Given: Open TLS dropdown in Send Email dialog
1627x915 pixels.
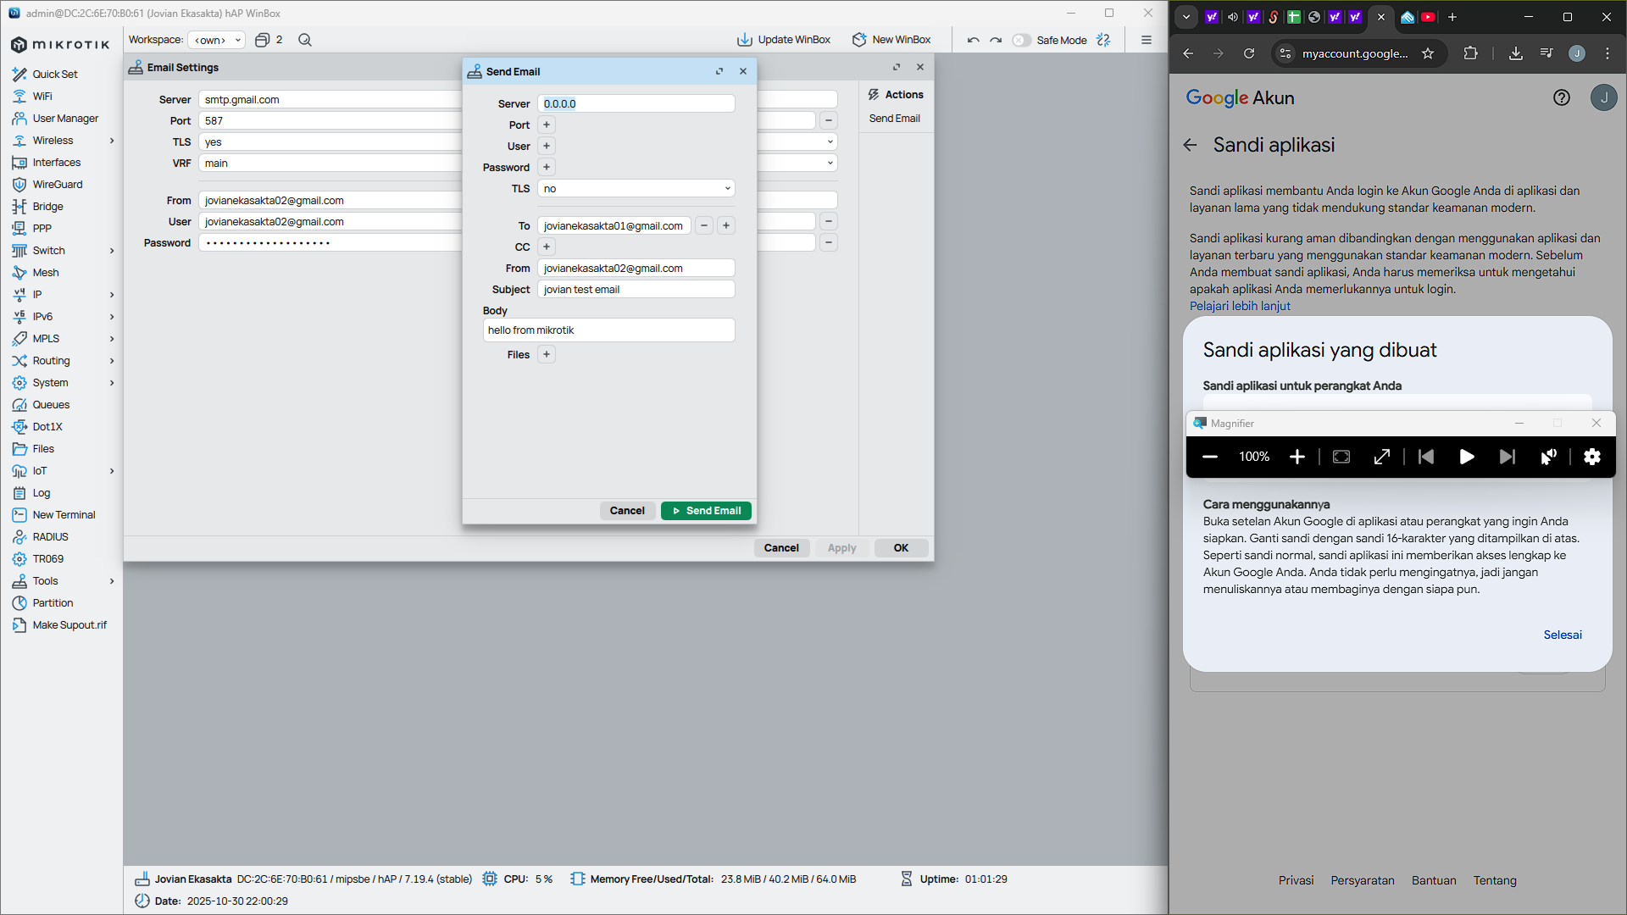Looking at the screenshot, I should 636,189.
